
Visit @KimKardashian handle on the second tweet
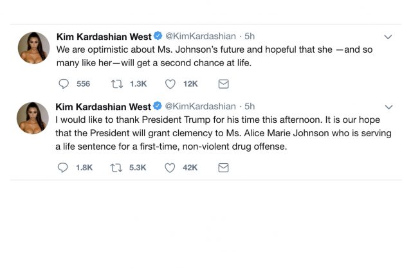click(x=200, y=106)
